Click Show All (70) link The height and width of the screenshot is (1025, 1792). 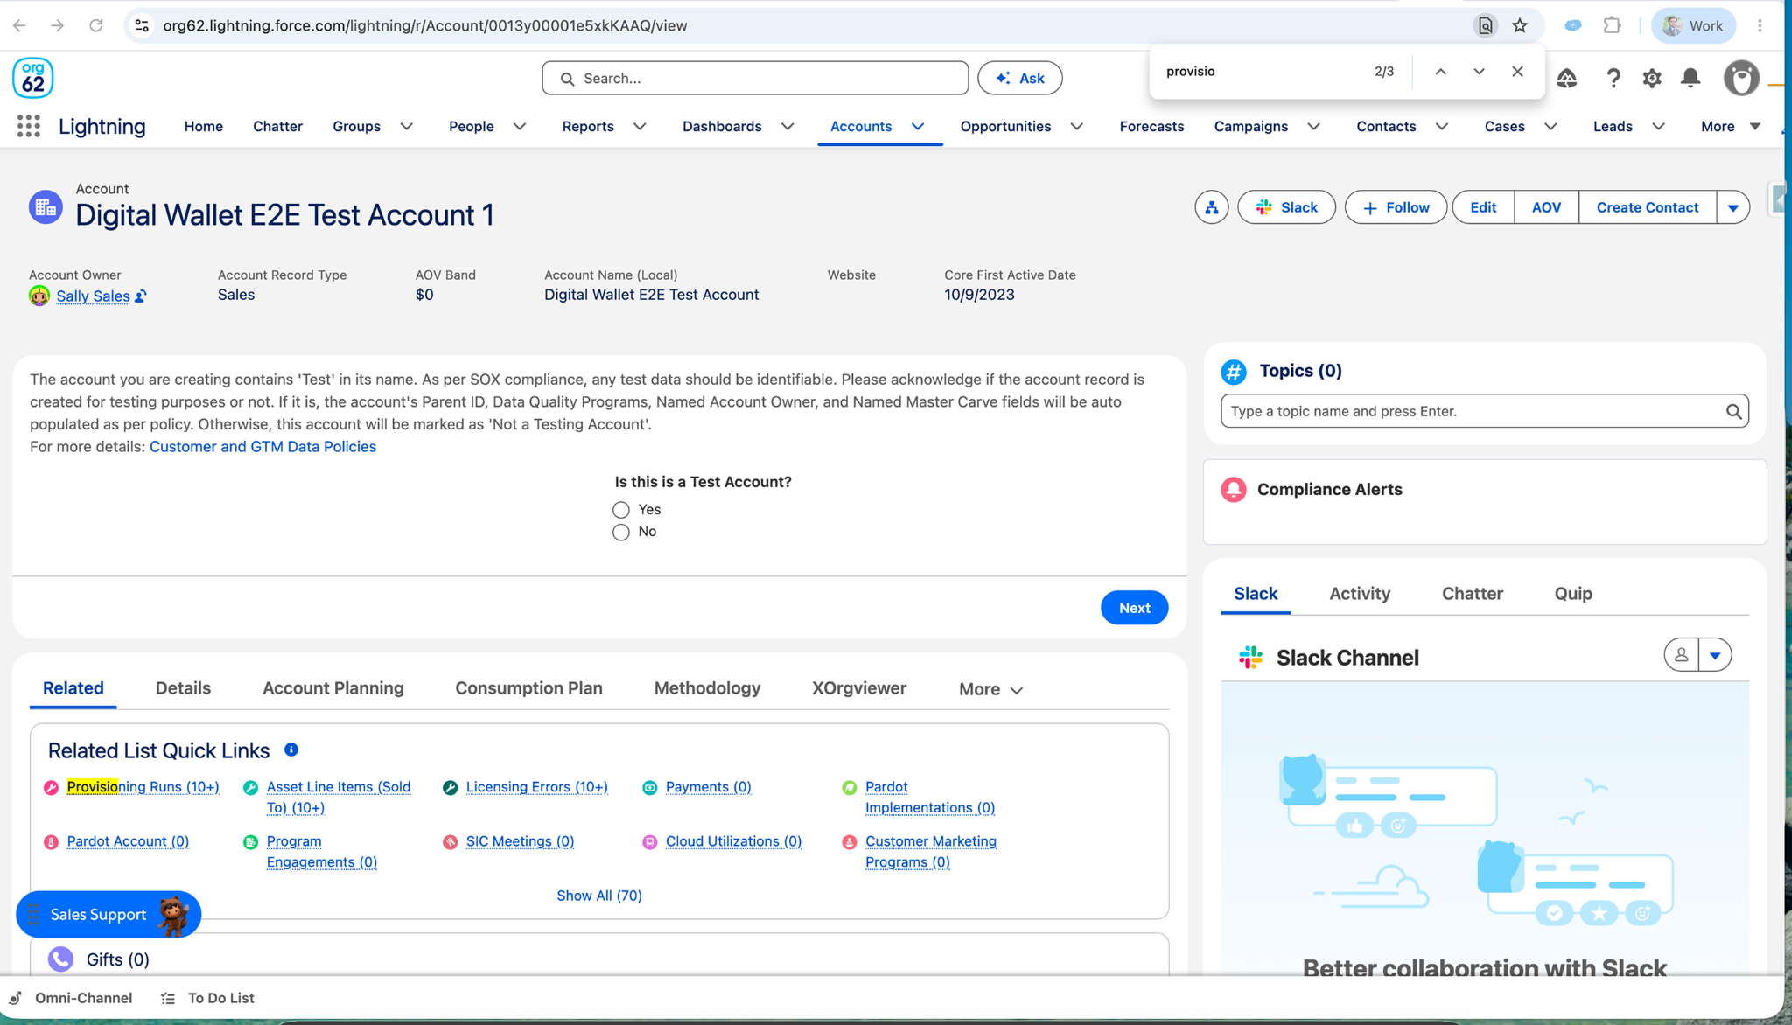(599, 896)
